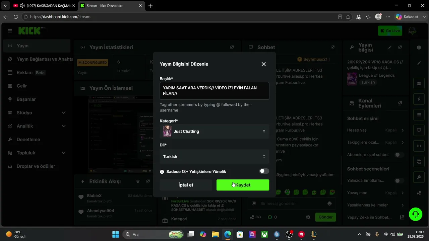Open Takipçilere özel setting
The image size is (429, 241).
(x=375, y=142)
